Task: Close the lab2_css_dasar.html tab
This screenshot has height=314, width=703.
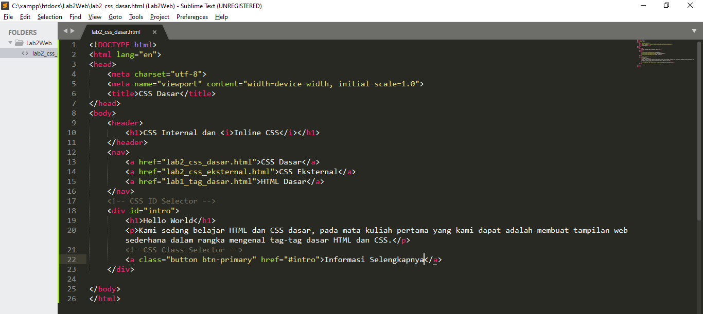Action: pyautogui.click(x=154, y=32)
